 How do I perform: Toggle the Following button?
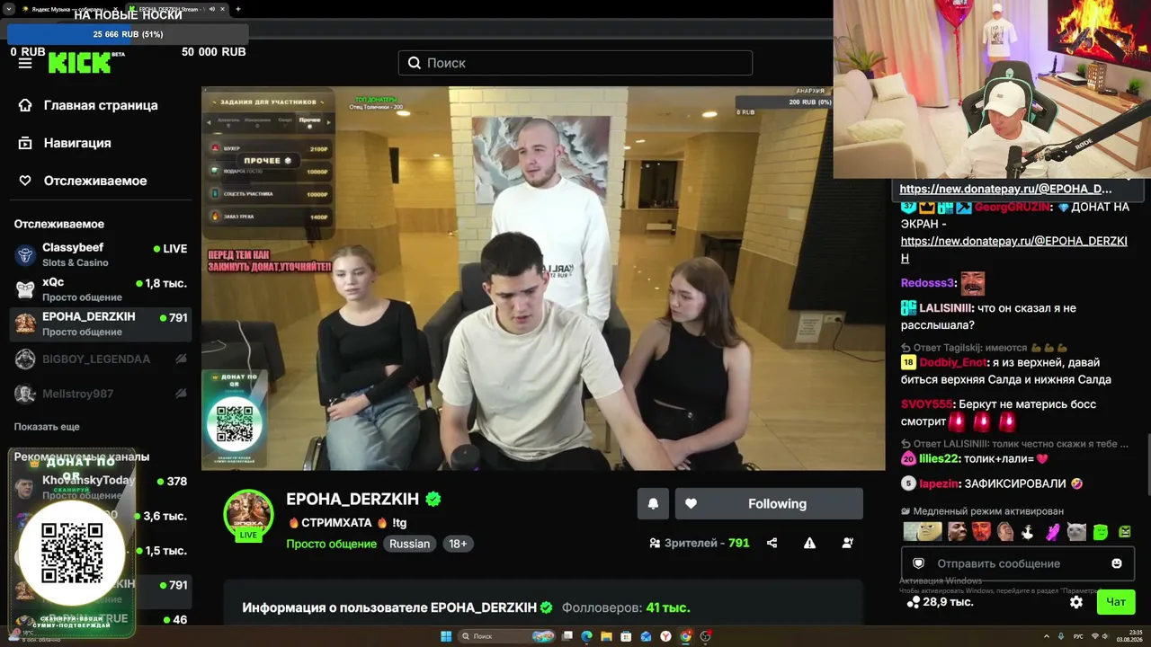[769, 504]
